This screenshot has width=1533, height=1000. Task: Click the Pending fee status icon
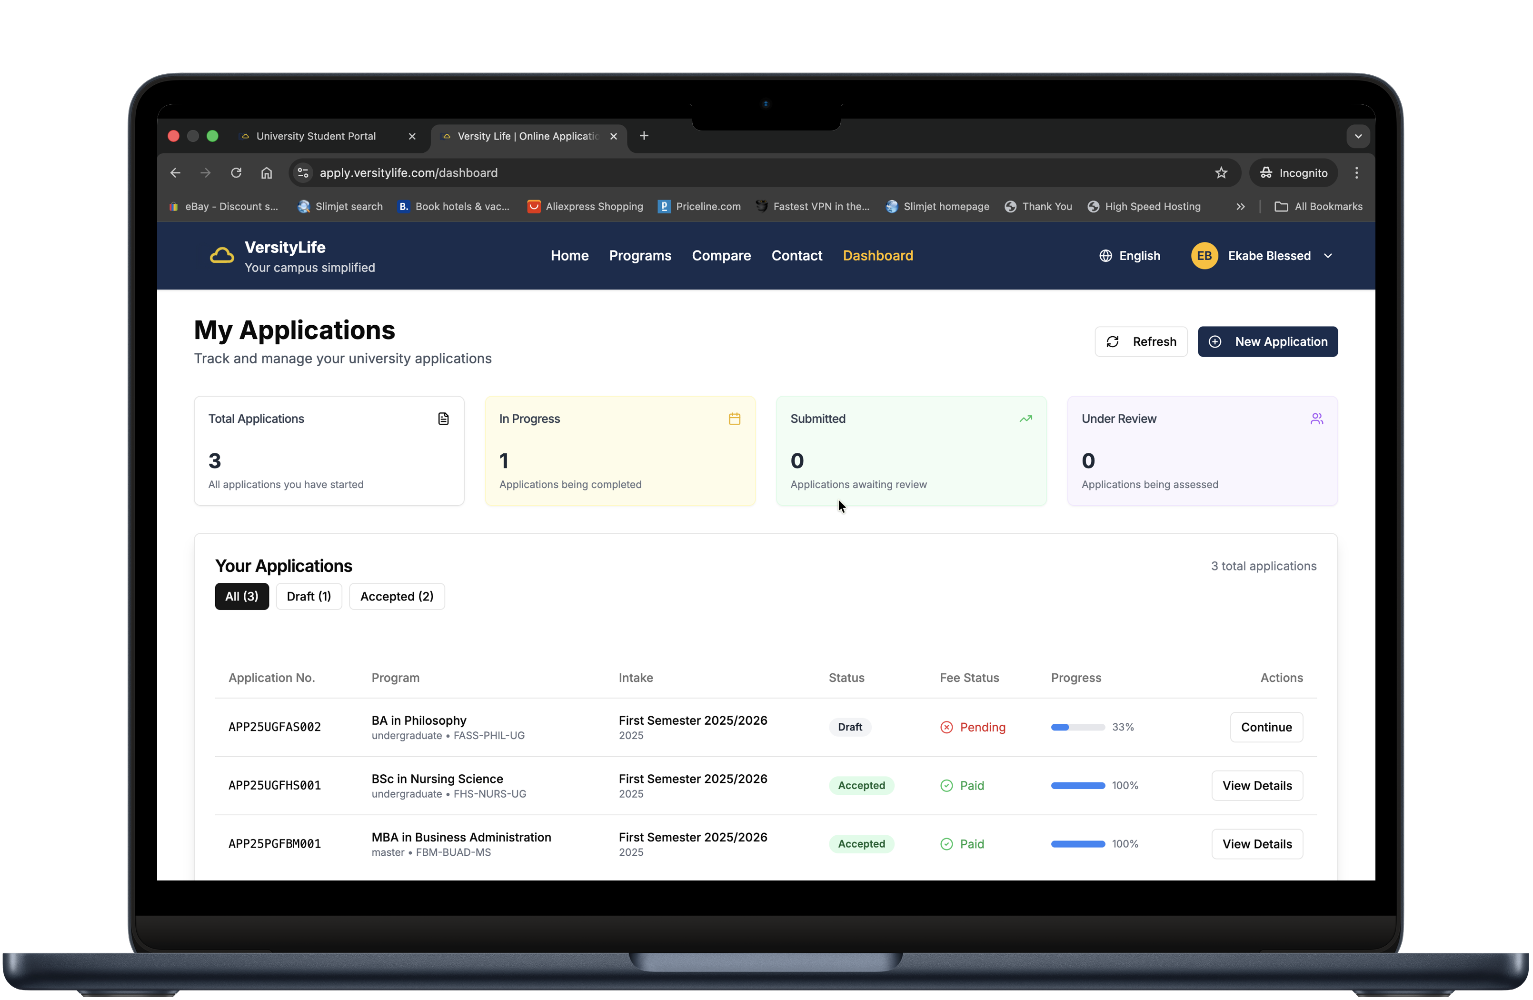[x=947, y=727]
